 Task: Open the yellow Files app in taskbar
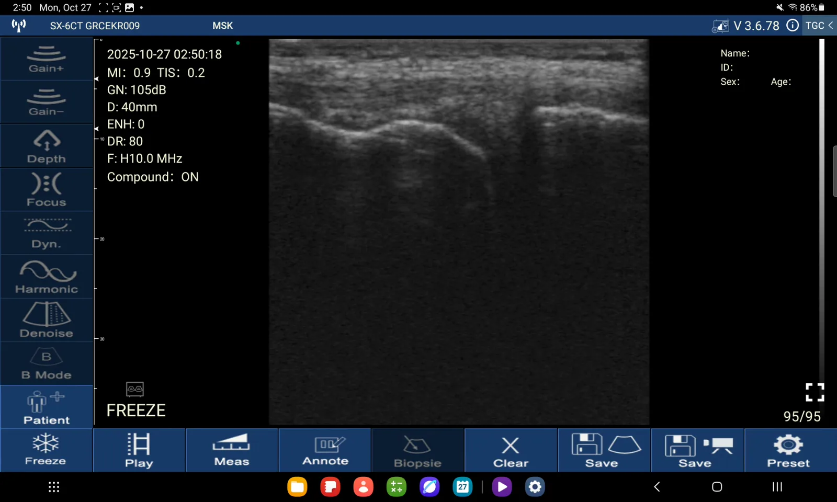click(297, 487)
